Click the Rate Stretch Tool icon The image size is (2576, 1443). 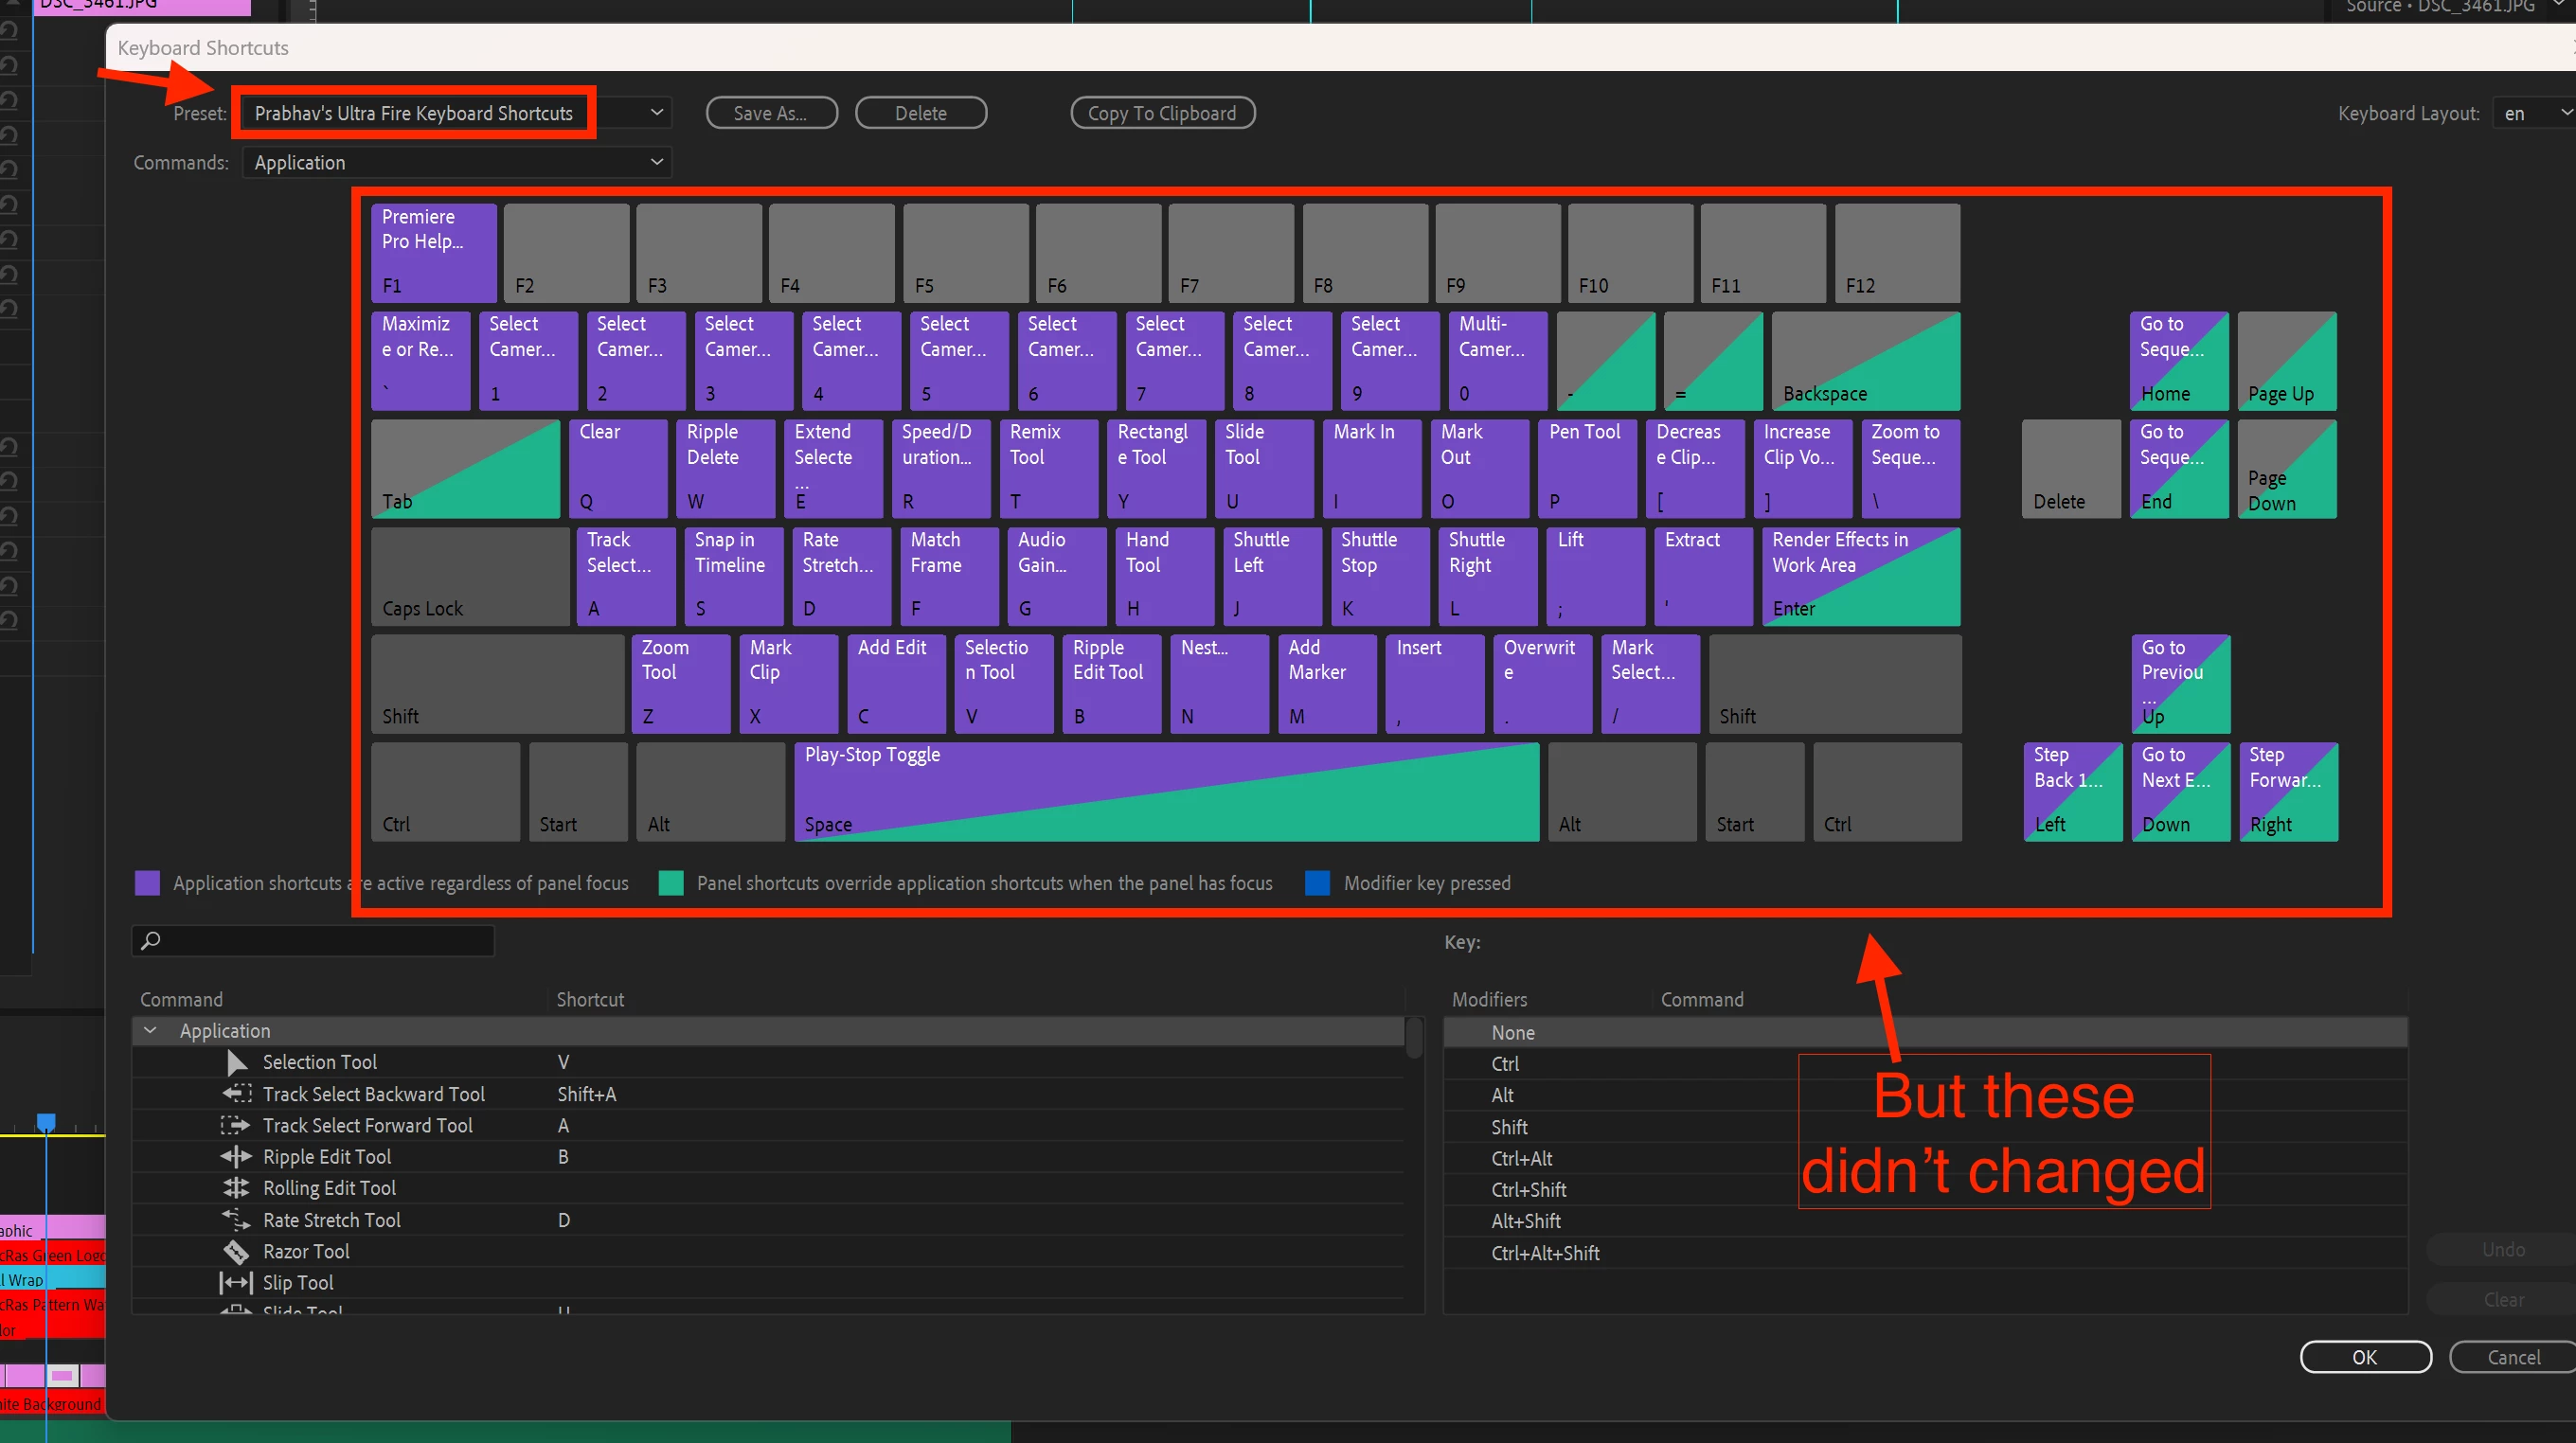[236, 1220]
